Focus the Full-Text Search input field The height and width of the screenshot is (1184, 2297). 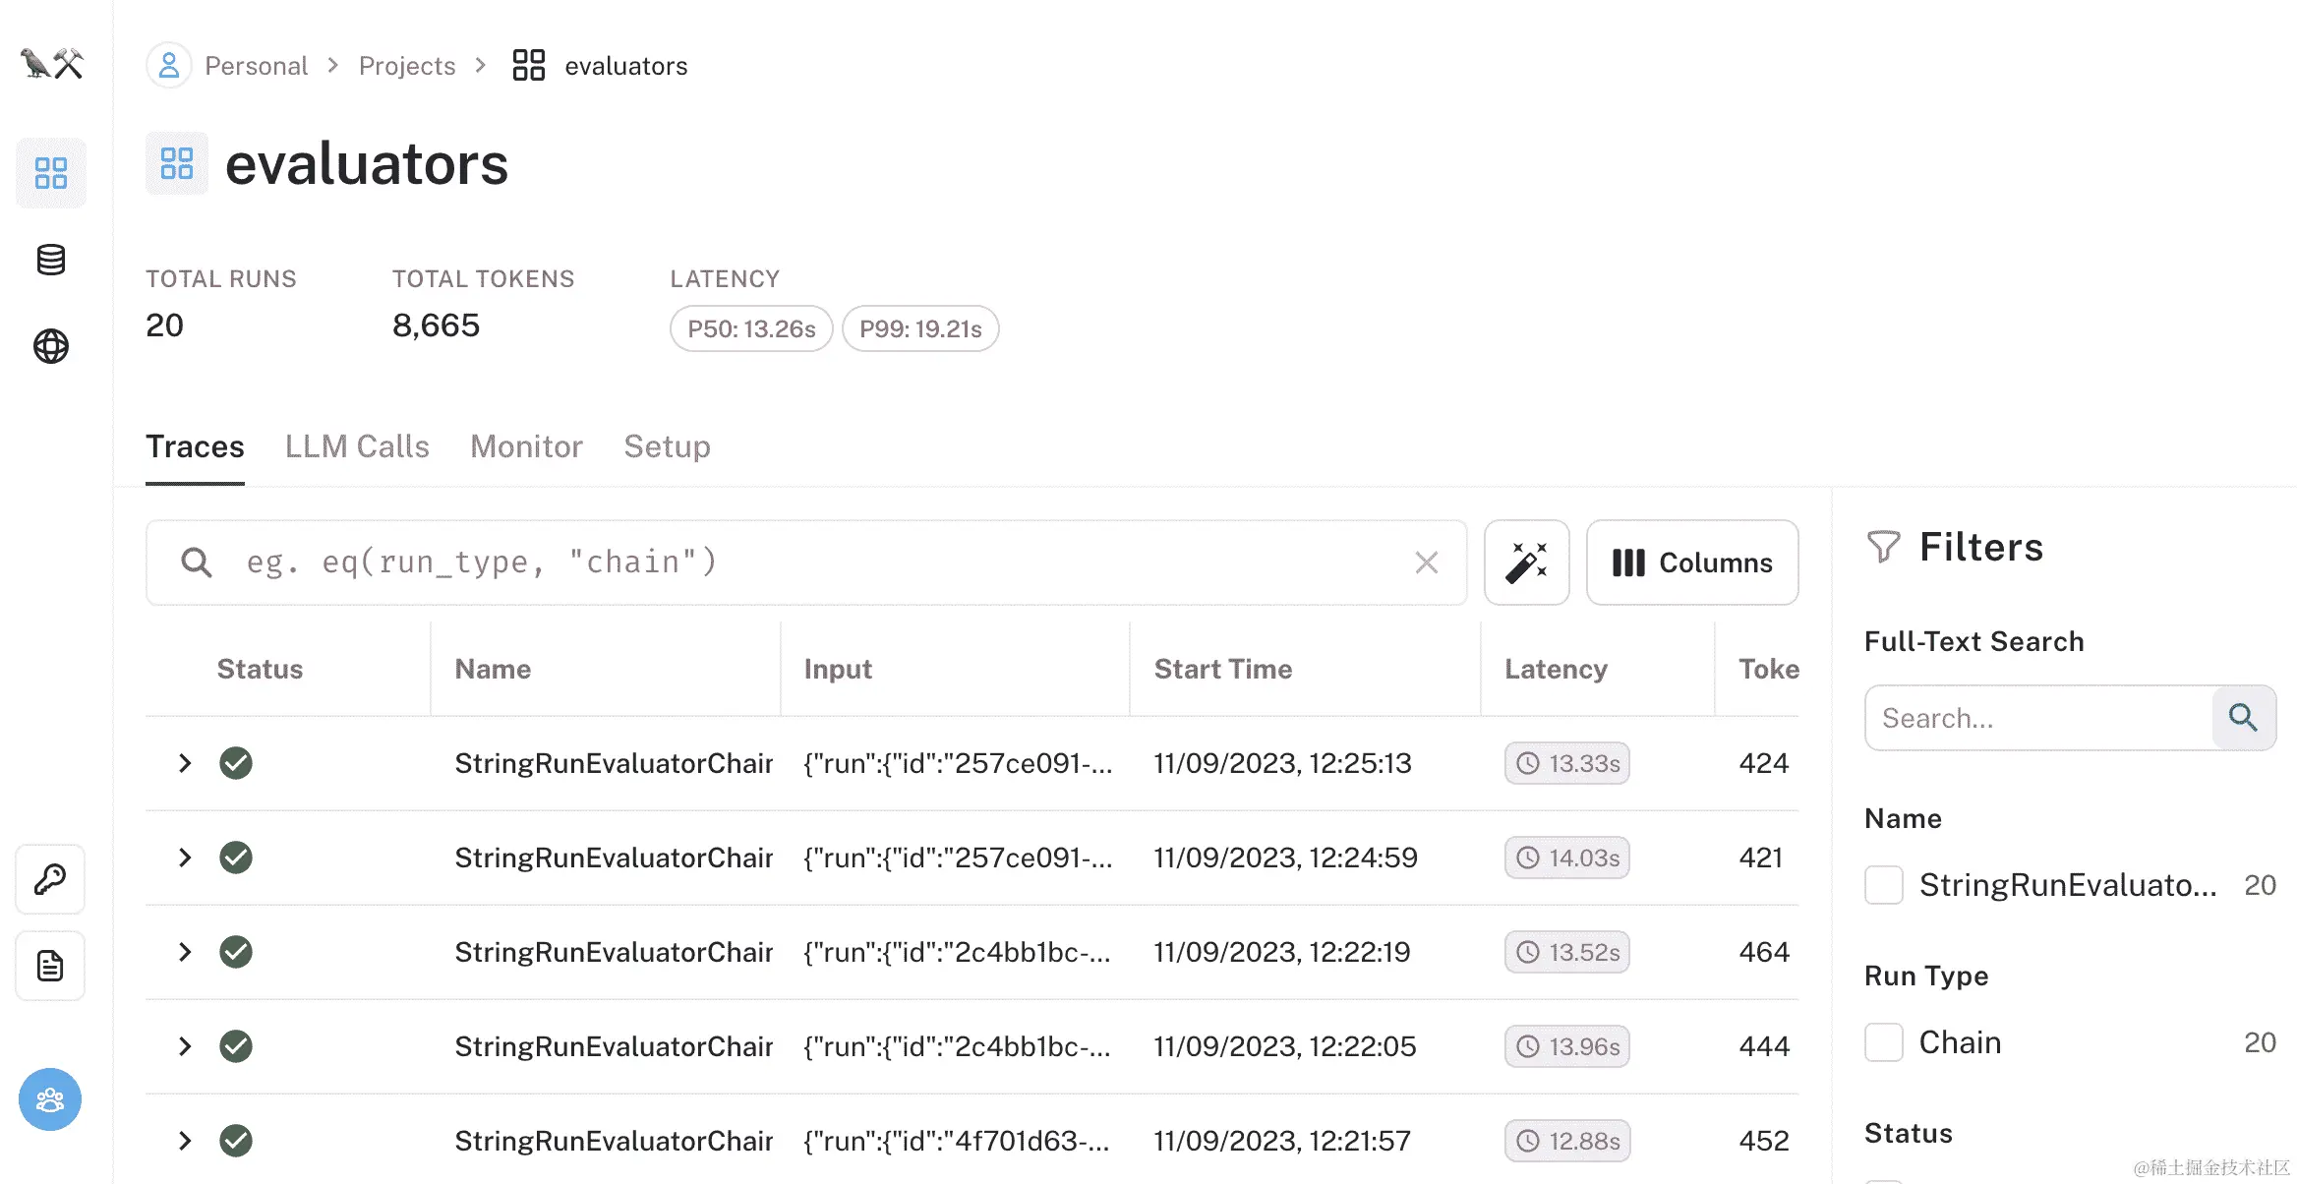coord(2037,718)
